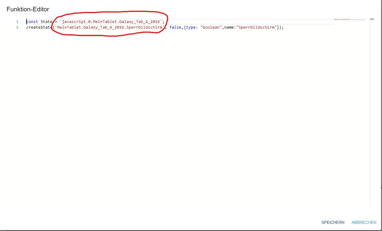Click the 'false' value in line 2
Image resolution: width=382 pixels, height=231 pixels.
(175, 27)
